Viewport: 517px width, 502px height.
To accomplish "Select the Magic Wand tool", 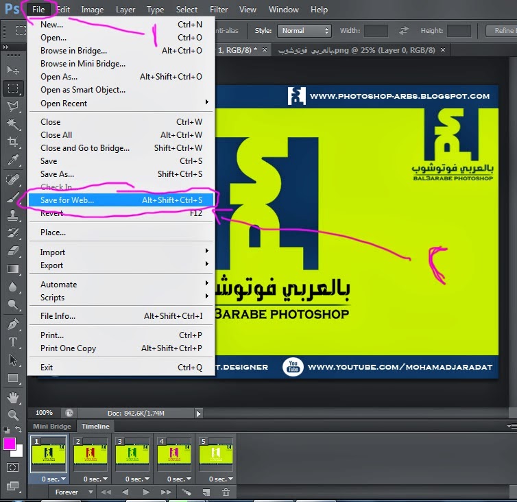I will 13,124.
